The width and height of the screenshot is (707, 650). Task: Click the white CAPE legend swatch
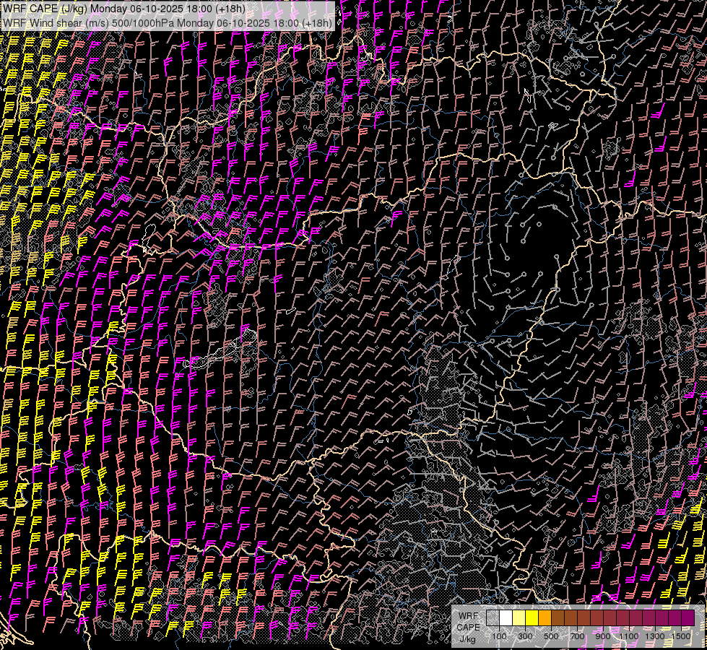pos(506,618)
